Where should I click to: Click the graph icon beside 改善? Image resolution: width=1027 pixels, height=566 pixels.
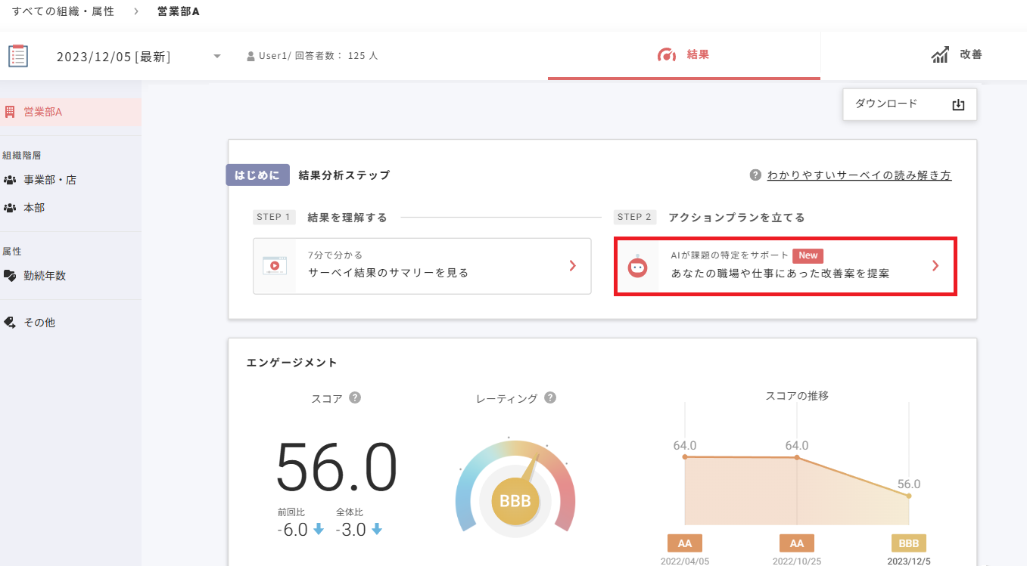[939, 54]
